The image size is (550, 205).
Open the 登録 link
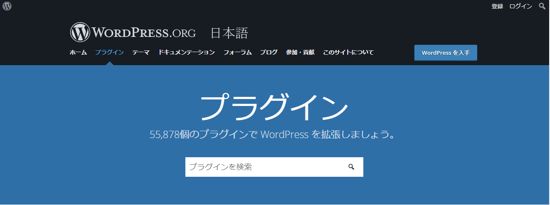click(x=497, y=6)
